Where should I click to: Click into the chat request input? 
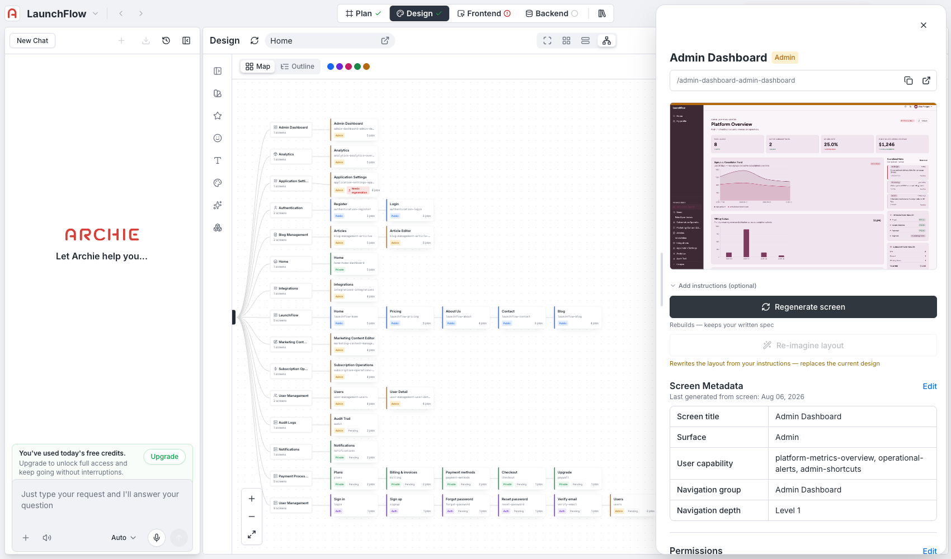point(102,500)
